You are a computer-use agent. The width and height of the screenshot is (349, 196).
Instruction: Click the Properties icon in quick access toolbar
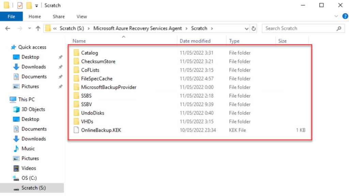click(20, 5)
